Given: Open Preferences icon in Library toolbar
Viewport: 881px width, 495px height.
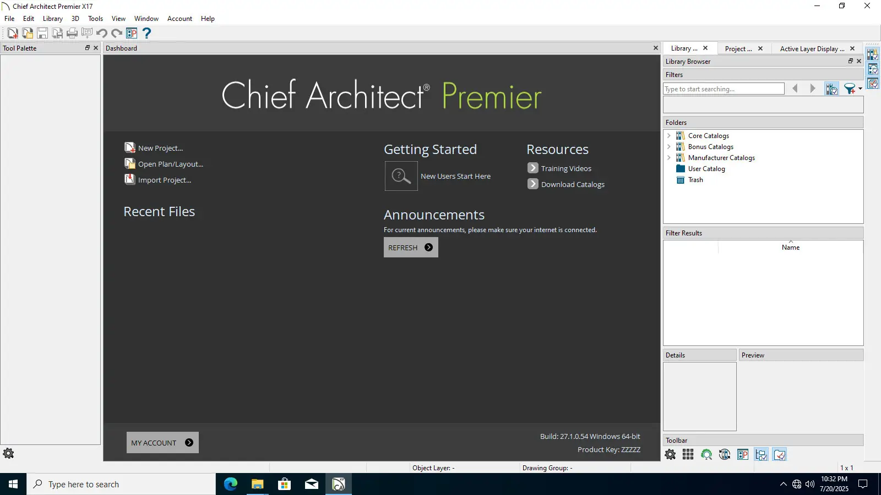Looking at the screenshot, I should [x=743, y=454].
